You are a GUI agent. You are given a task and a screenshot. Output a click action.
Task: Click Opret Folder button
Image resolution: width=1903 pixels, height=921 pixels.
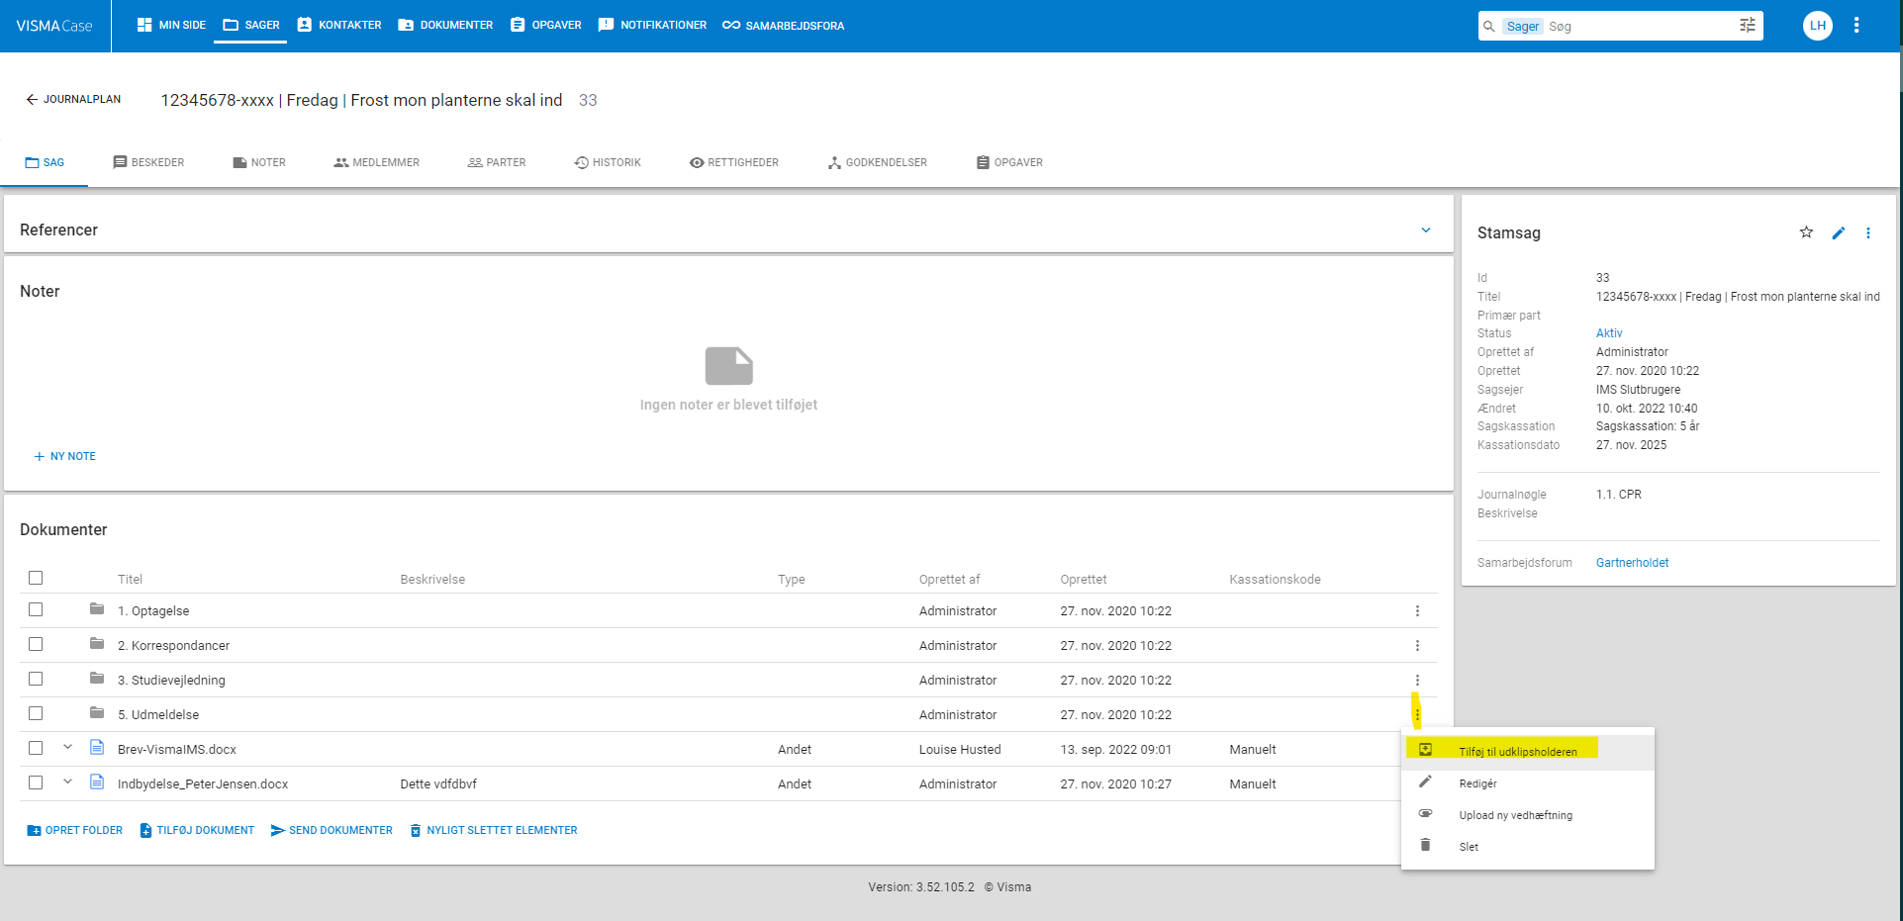coord(75,831)
